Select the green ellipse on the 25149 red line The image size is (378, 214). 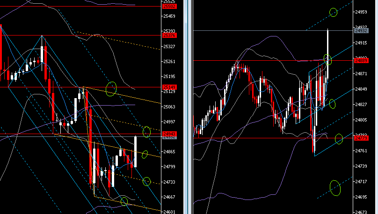click(x=111, y=89)
